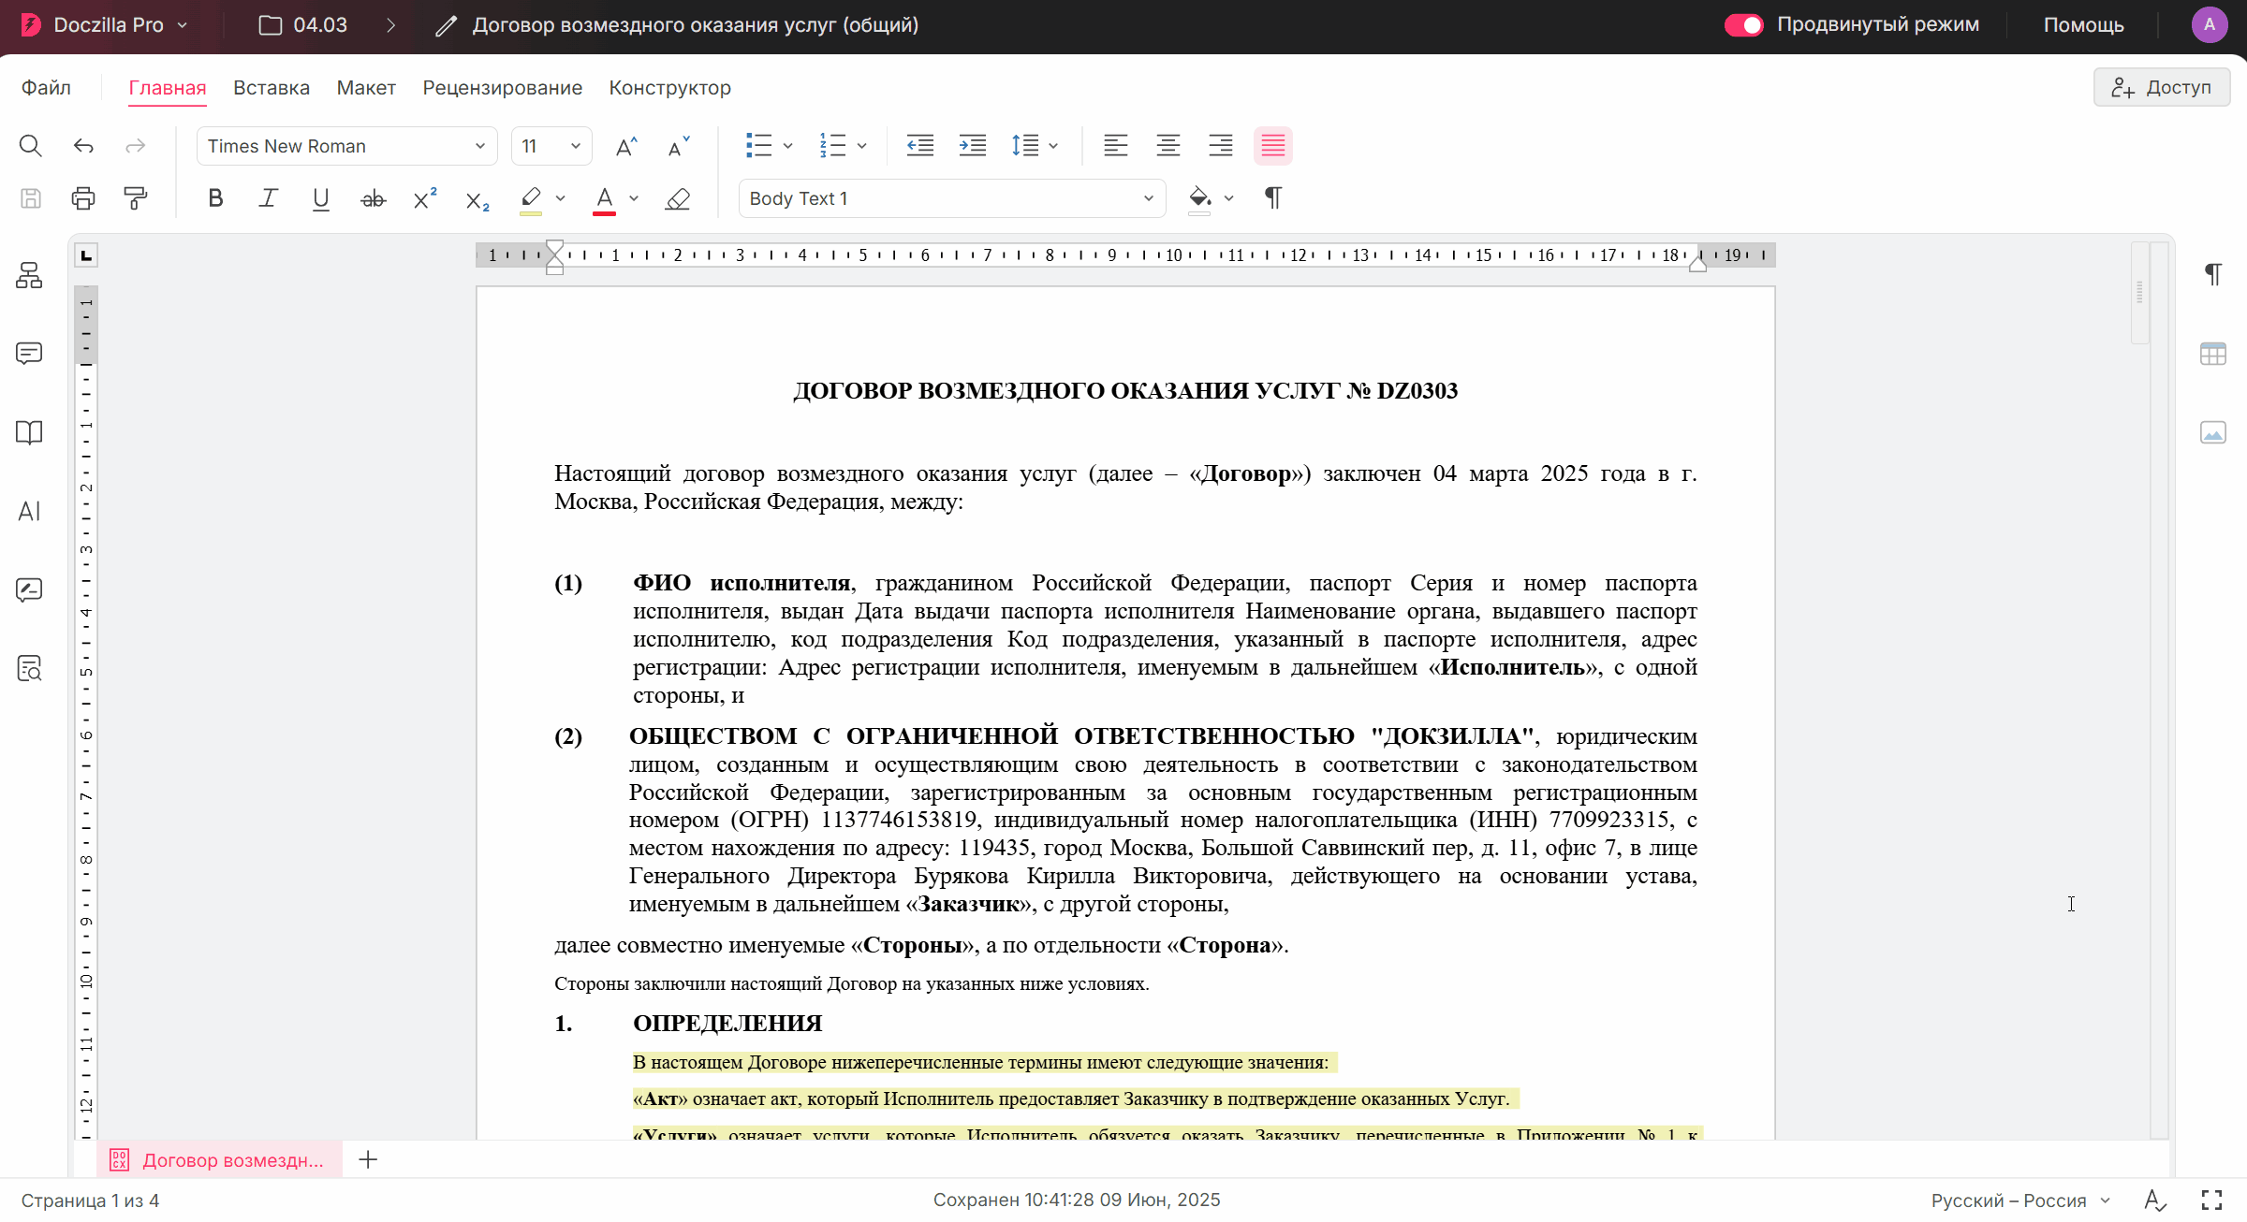Toggle justified alignment
Viewport: 2247px width, 1222px height.
pyautogui.click(x=1273, y=146)
